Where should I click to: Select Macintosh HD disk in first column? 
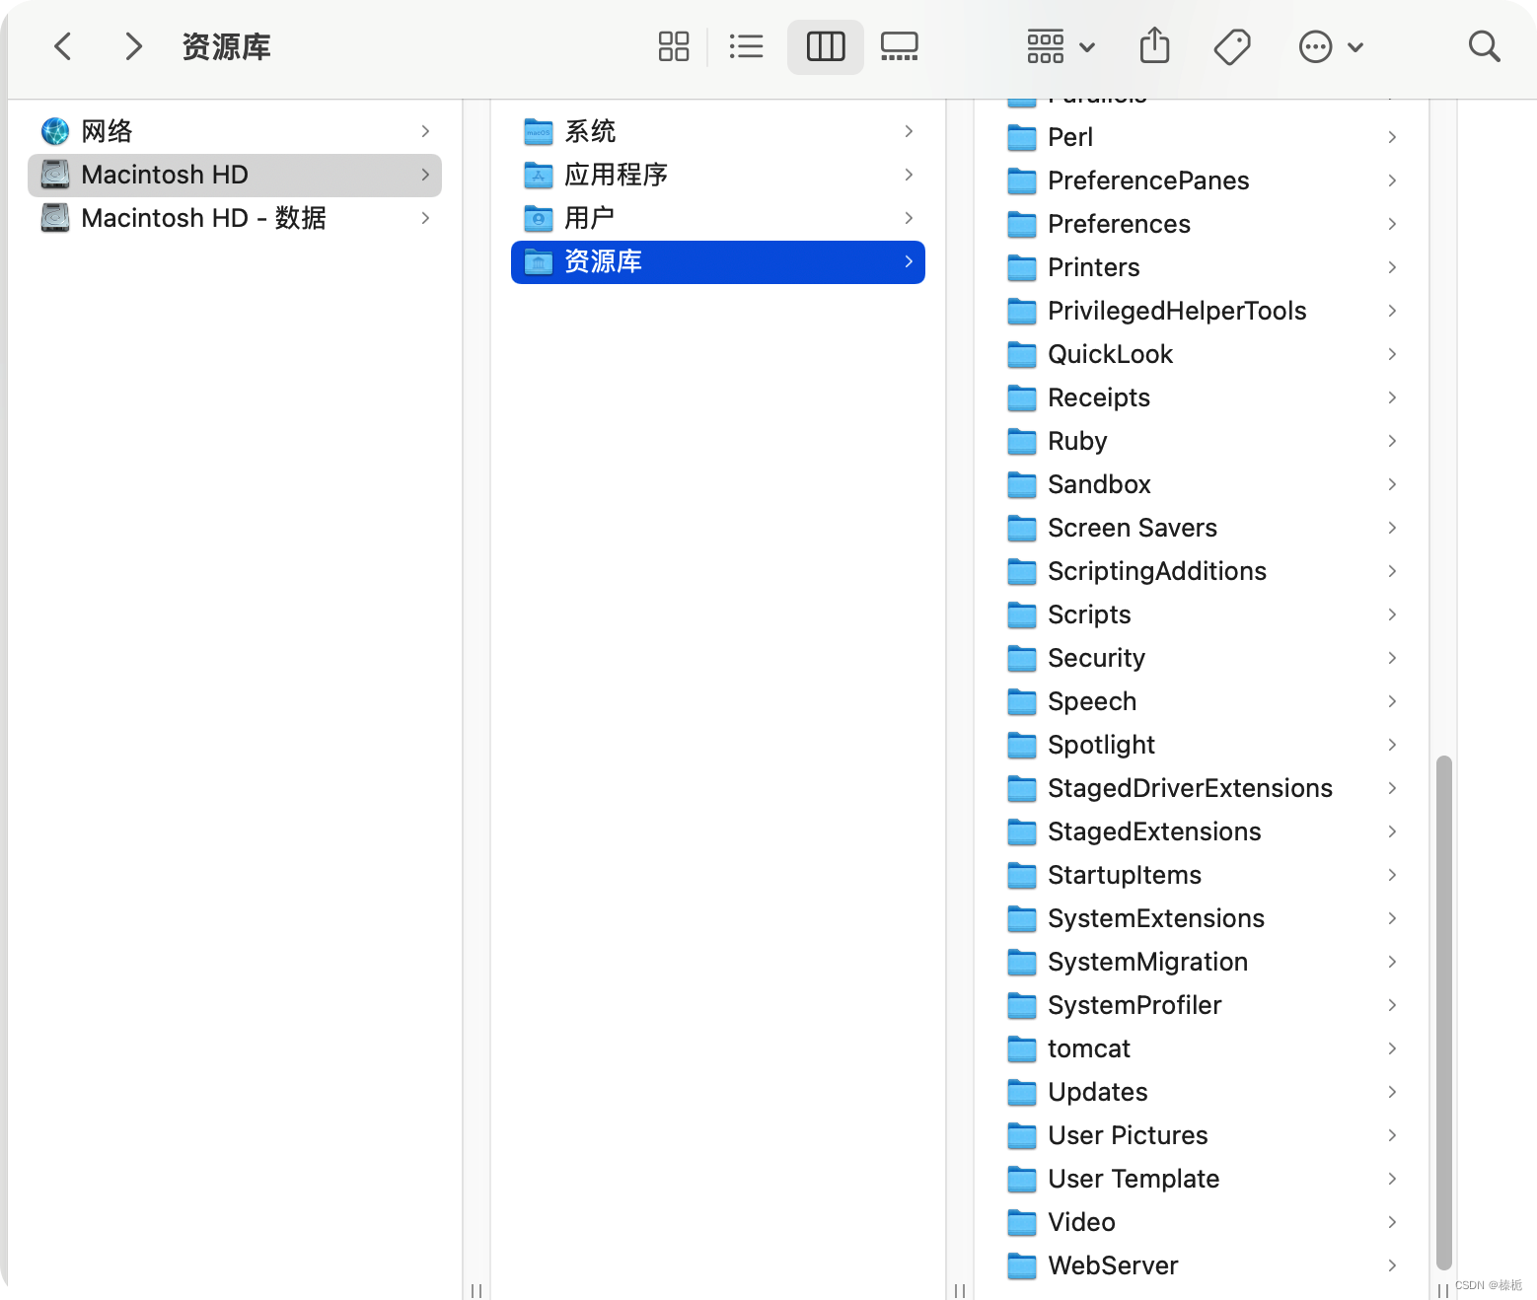pyautogui.click(x=235, y=175)
